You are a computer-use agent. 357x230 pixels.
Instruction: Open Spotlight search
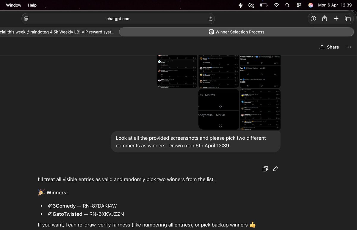[287, 5]
